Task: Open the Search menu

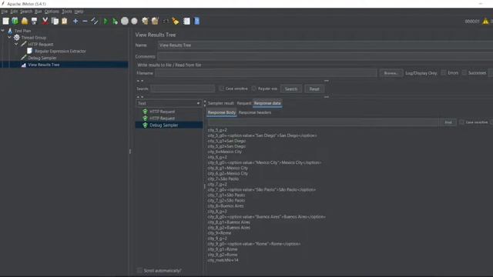Action: 26,12
